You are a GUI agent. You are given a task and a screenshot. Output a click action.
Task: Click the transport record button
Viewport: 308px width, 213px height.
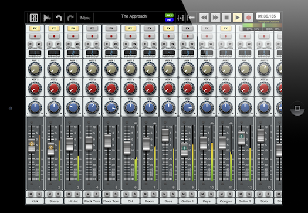(249, 18)
